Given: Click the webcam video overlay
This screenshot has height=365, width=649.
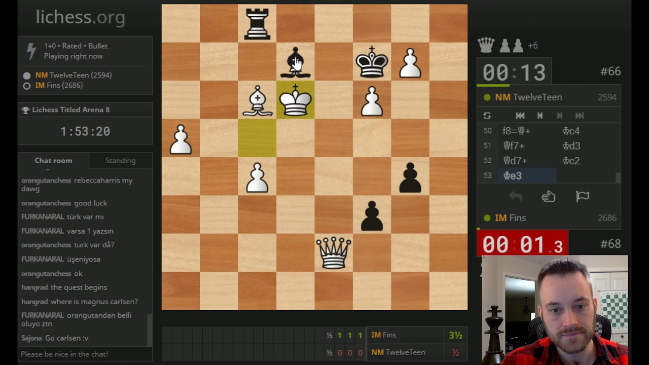Looking at the screenshot, I should click(555, 310).
